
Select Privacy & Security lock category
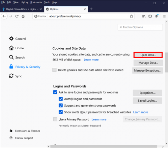tap(25, 67)
